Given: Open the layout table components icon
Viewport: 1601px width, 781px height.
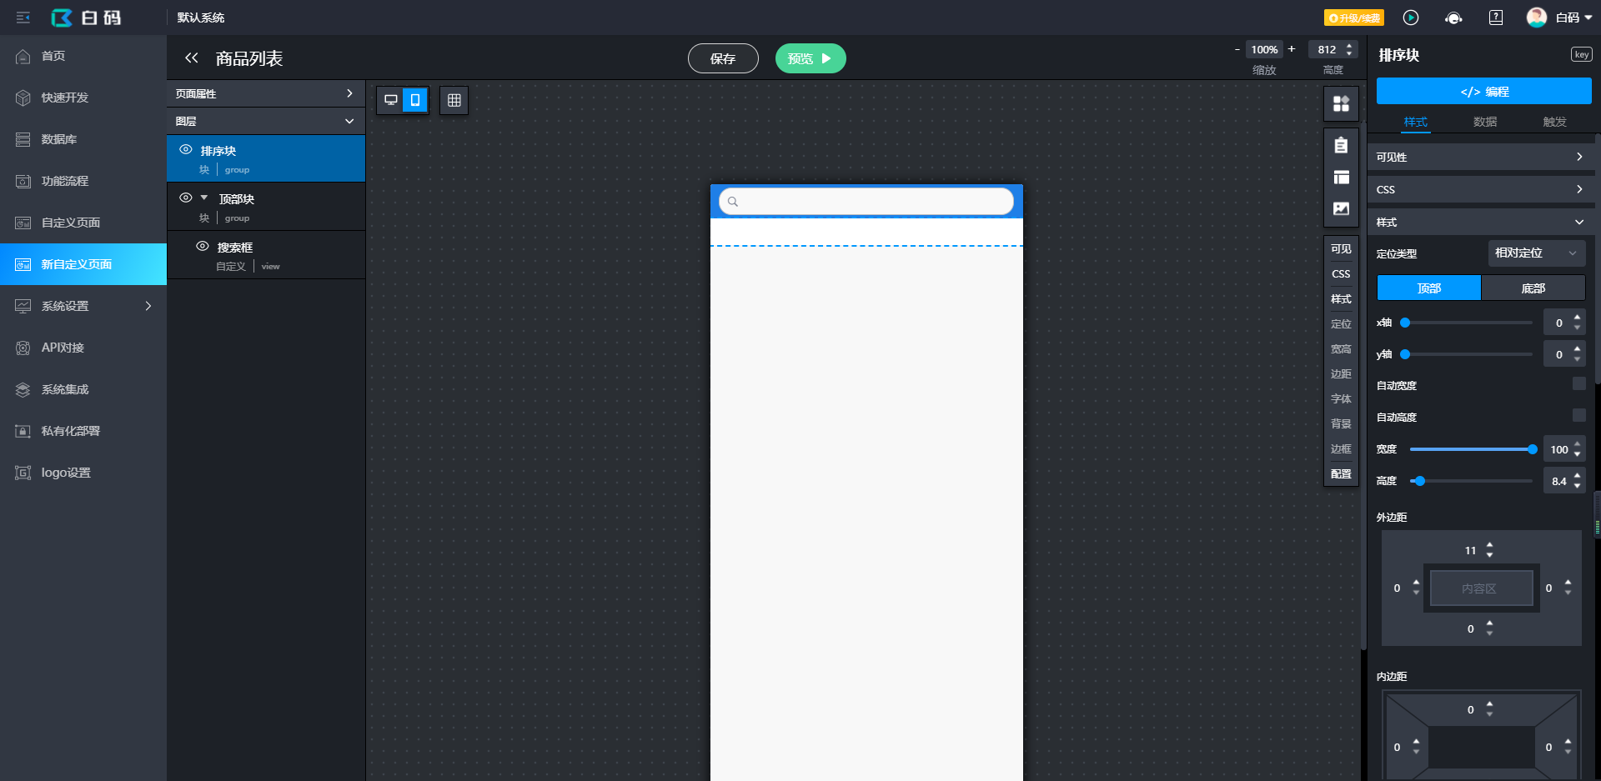Looking at the screenshot, I should tap(1341, 177).
